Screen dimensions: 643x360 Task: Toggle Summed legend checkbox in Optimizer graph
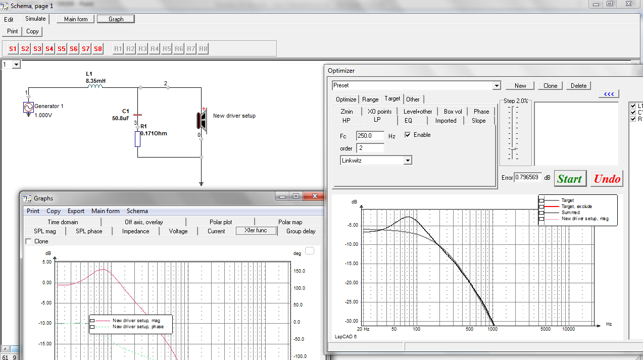pyautogui.click(x=541, y=213)
